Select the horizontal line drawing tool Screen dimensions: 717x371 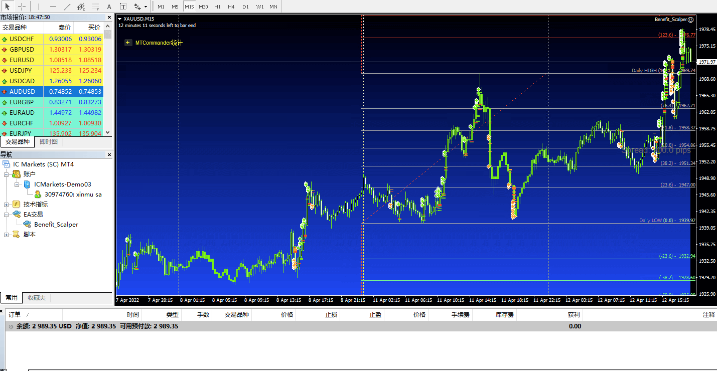click(x=53, y=7)
